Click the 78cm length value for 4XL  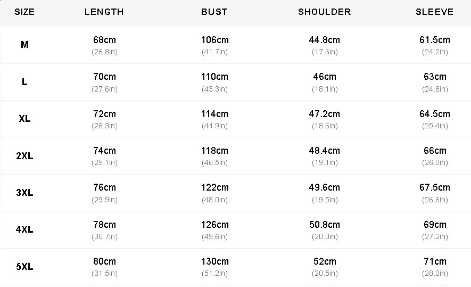104,225
